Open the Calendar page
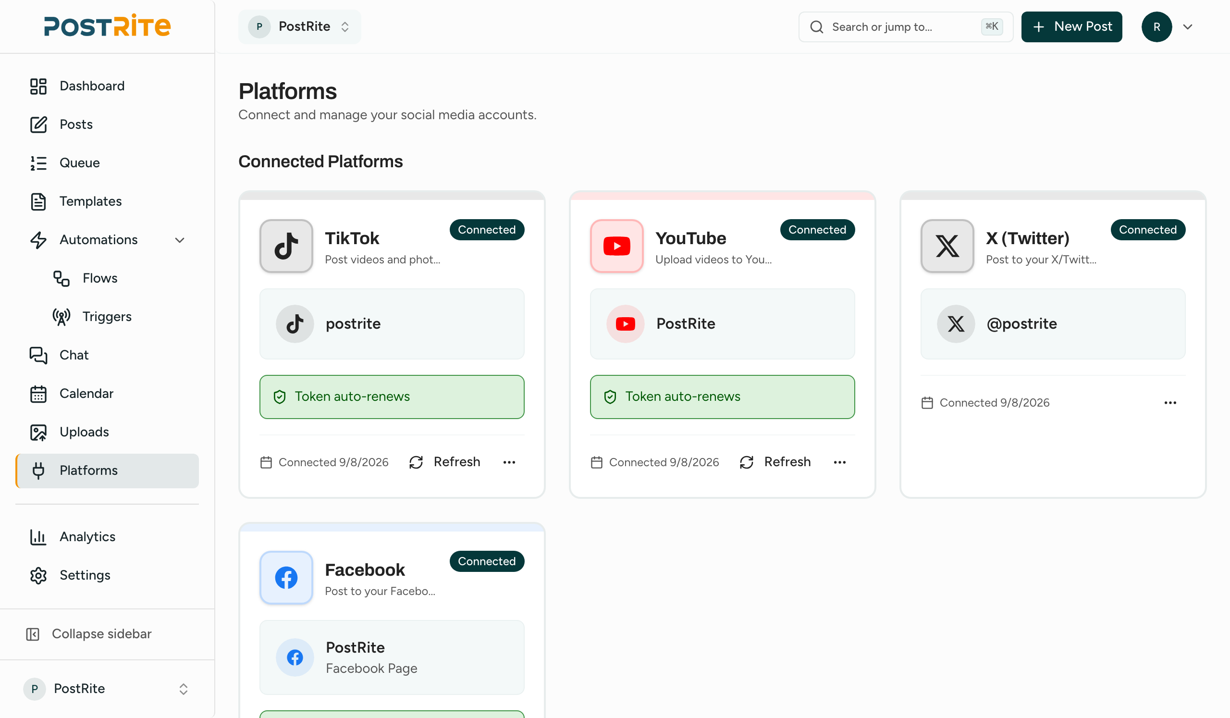 coord(107,394)
